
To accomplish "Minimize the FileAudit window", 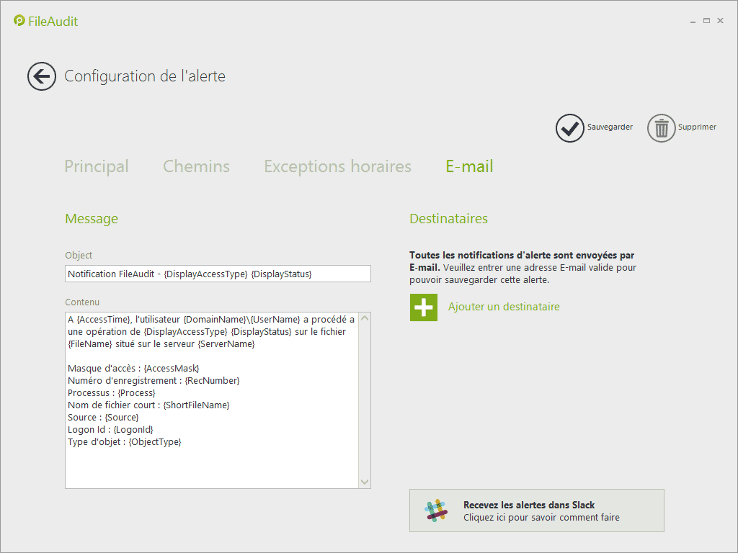I will (693, 21).
